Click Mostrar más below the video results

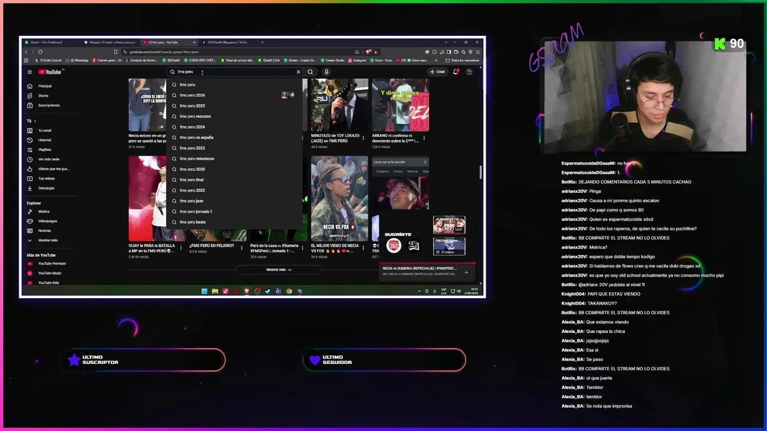pyautogui.click(x=279, y=270)
